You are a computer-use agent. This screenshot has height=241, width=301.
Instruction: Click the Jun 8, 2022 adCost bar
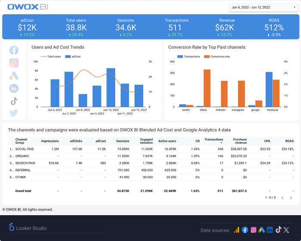(x=83, y=100)
